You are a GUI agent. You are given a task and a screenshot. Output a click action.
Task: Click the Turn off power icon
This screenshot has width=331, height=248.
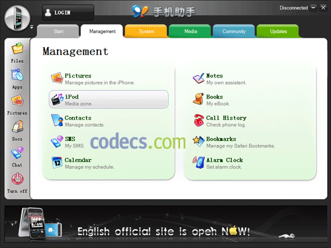pyautogui.click(x=17, y=179)
